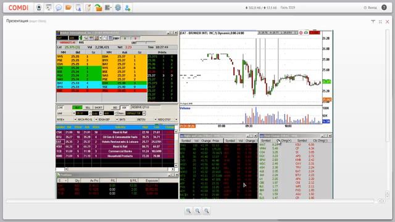The width and height of the screenshot is (395, 222).
Task: Select the KSU watchlist row
Action: pyautogui.click(x=115, y=147)
